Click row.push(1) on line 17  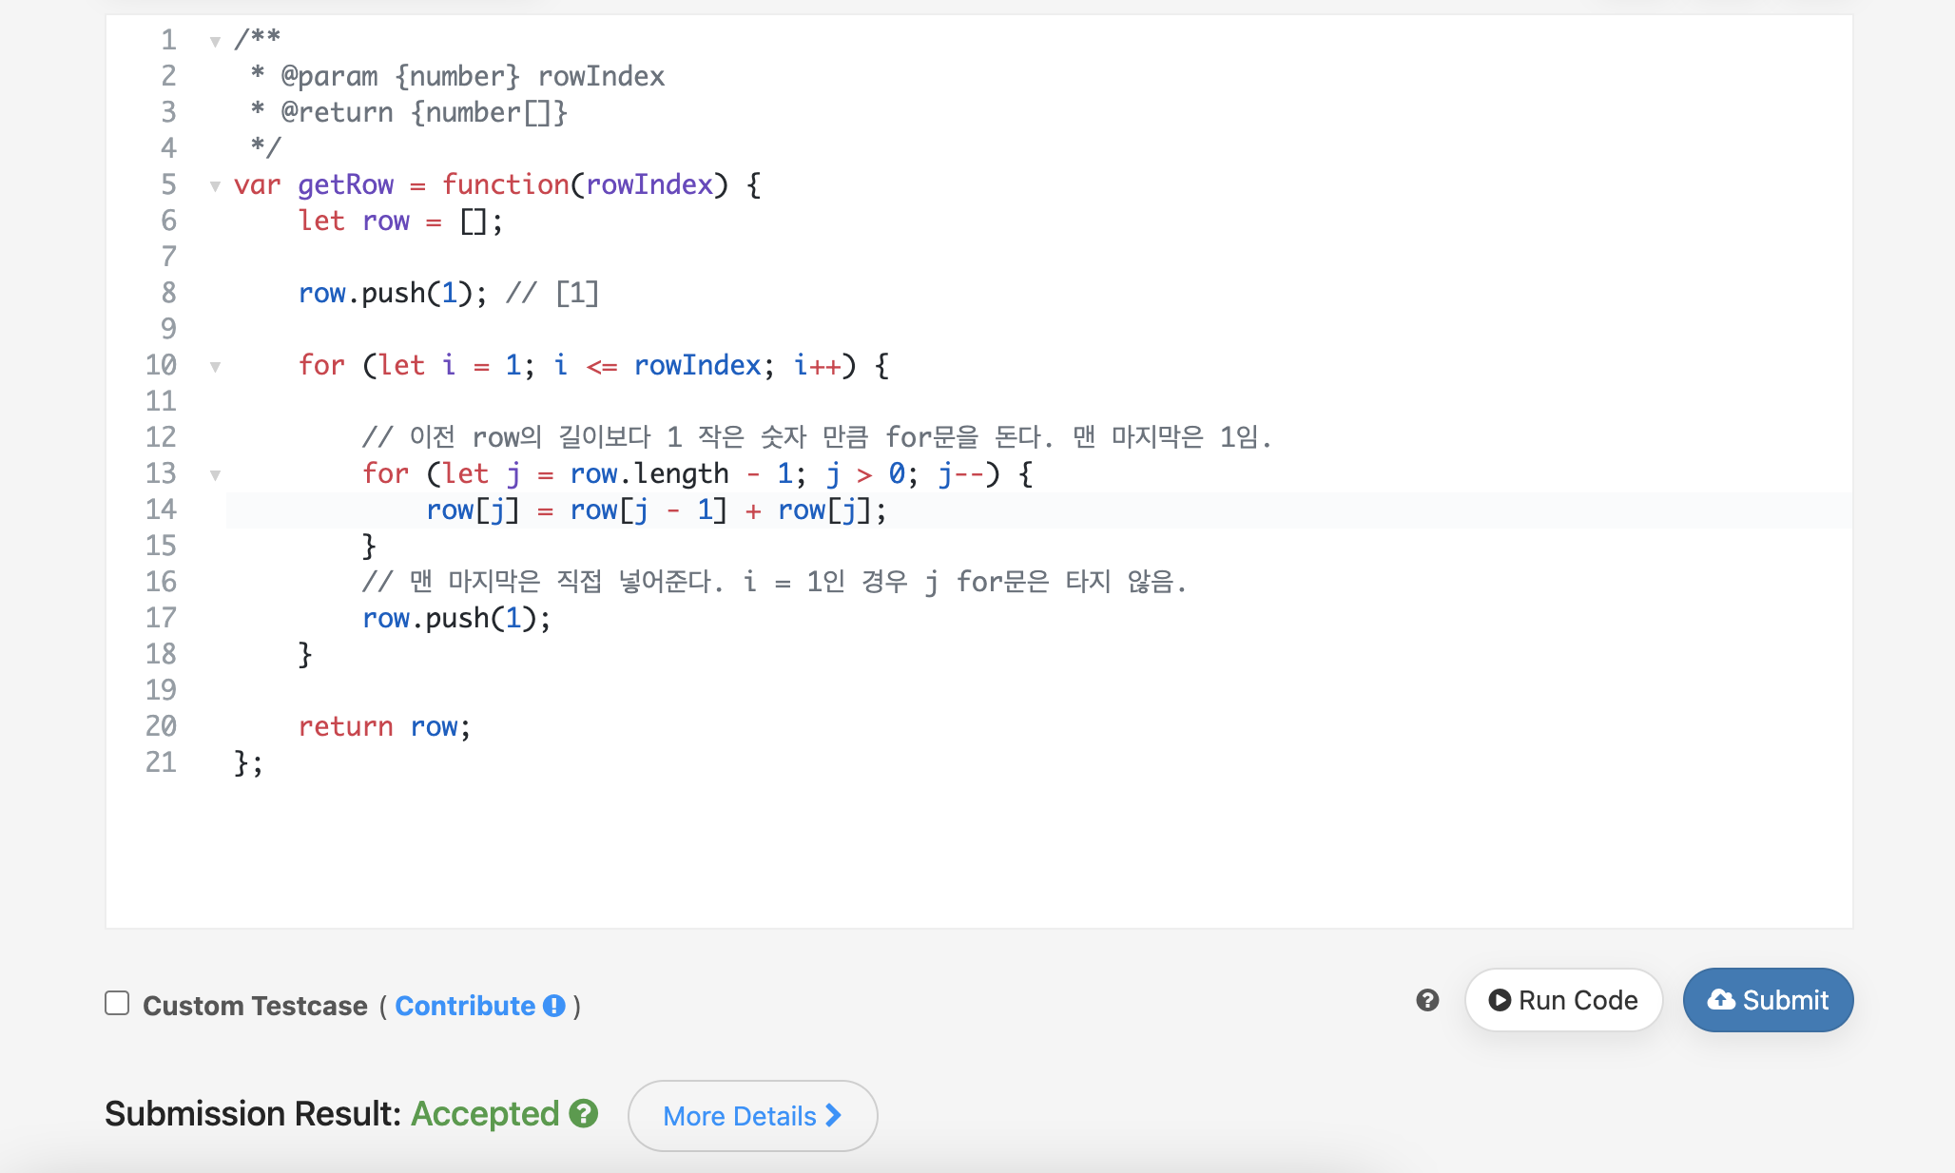click(x=456, y=618)
